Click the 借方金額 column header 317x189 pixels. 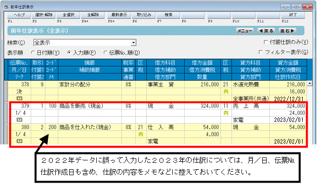click(202, 63)
